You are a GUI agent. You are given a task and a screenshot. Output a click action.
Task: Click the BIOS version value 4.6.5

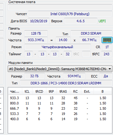click(x=81, y=21)
